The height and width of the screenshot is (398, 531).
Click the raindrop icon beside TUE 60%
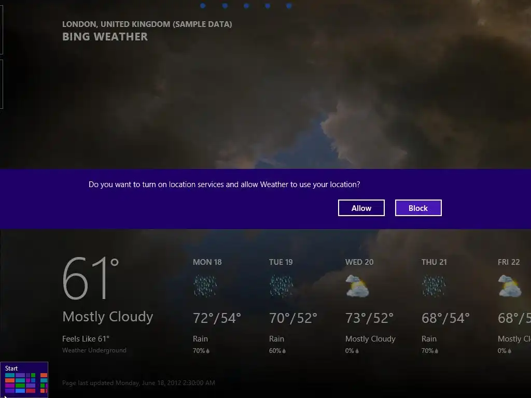(284, 351)
